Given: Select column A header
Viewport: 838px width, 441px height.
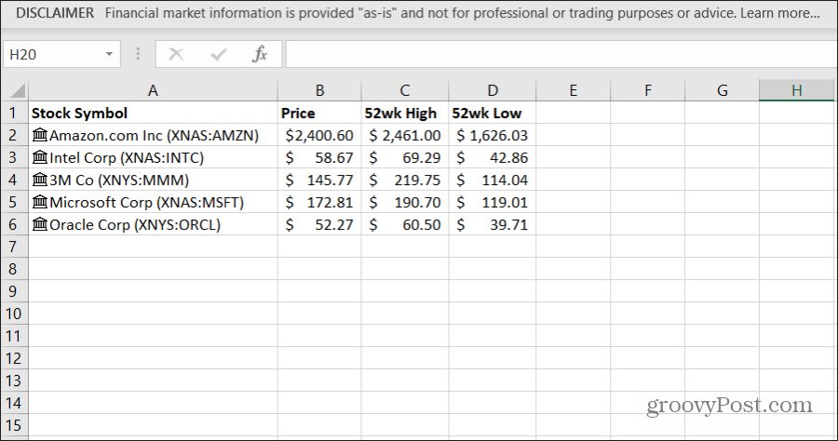Looking at the screenshot, I should pos(153,90).
